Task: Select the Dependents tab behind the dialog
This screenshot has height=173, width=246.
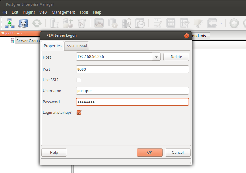Action: point(201,36)
